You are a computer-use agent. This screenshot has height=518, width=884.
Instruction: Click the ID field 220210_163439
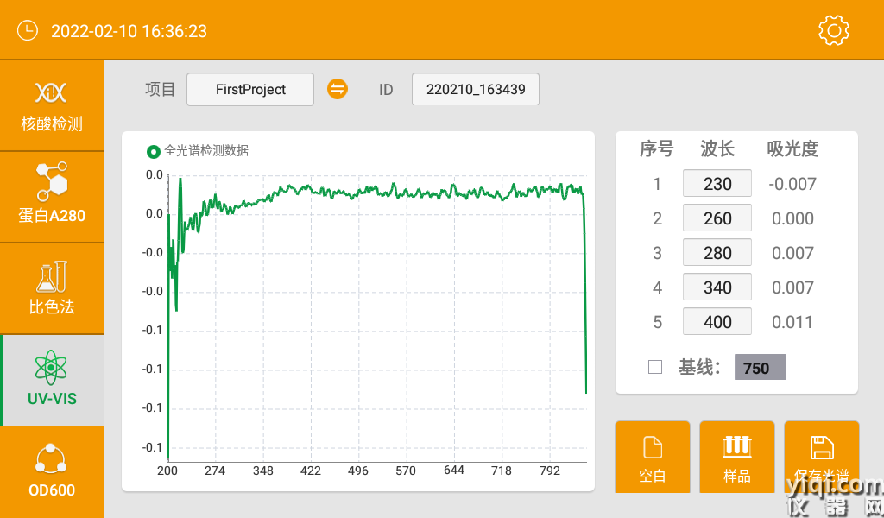pos(476,89)
